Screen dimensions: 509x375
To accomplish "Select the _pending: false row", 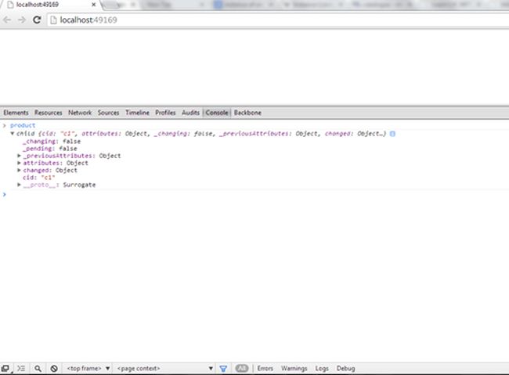I will click(49, 149).
